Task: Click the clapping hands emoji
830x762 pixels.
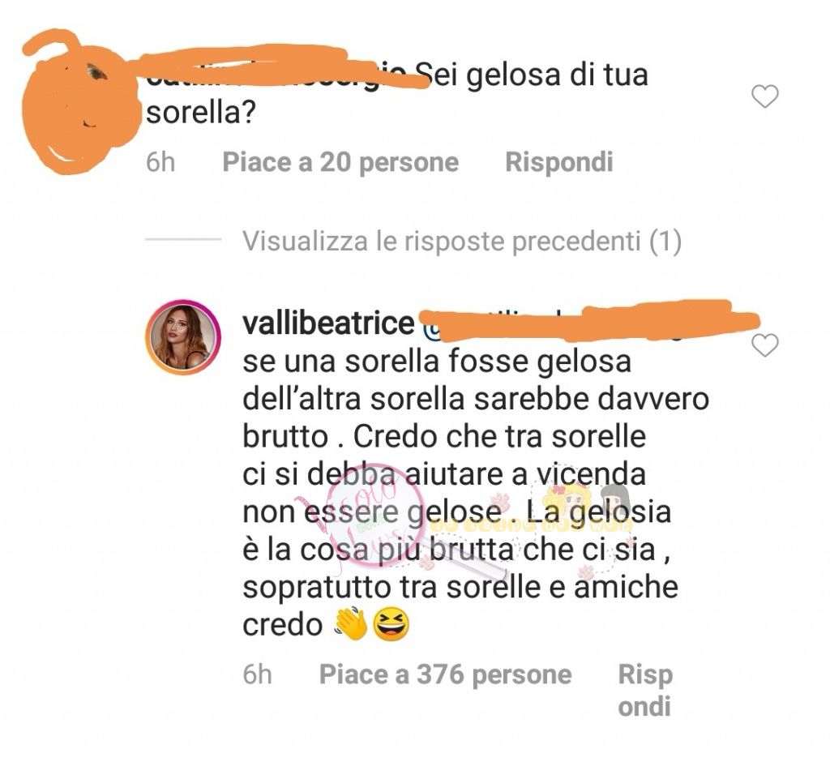Action: click(x=350, y=624)
